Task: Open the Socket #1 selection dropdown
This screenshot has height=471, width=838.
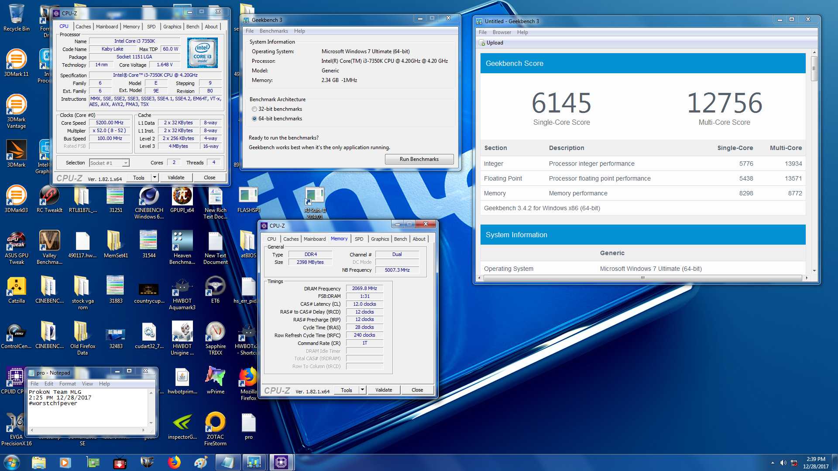Action: [x=109, y=163]
